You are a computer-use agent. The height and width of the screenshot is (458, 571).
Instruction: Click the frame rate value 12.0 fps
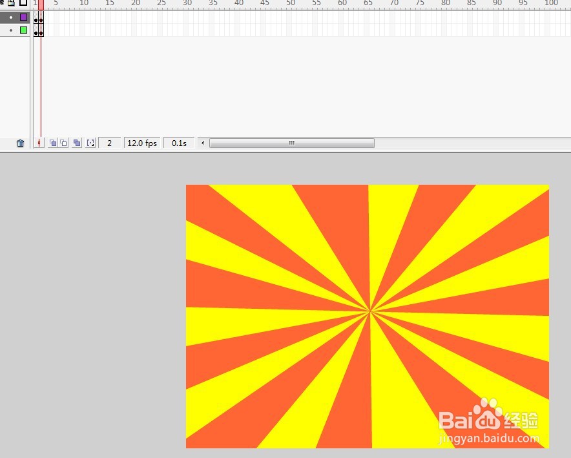[x=142, y=143]
